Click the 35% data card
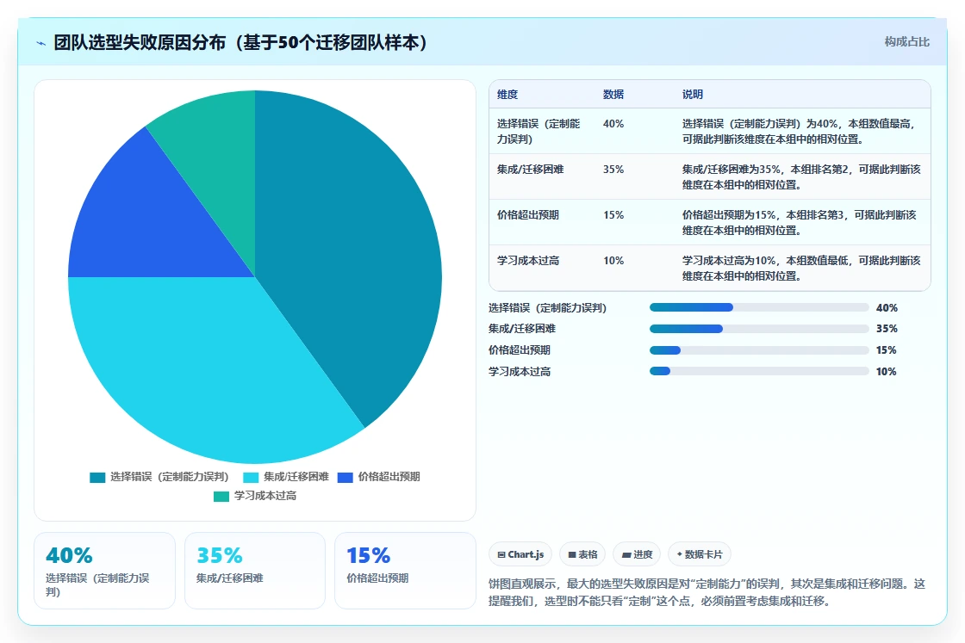This screenshot has width=965, height=643. [x=255, y=571]
